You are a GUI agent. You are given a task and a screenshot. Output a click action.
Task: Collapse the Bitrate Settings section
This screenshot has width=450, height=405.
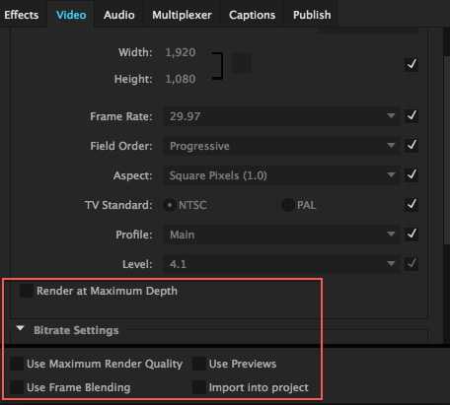click(x=21, y=328)
